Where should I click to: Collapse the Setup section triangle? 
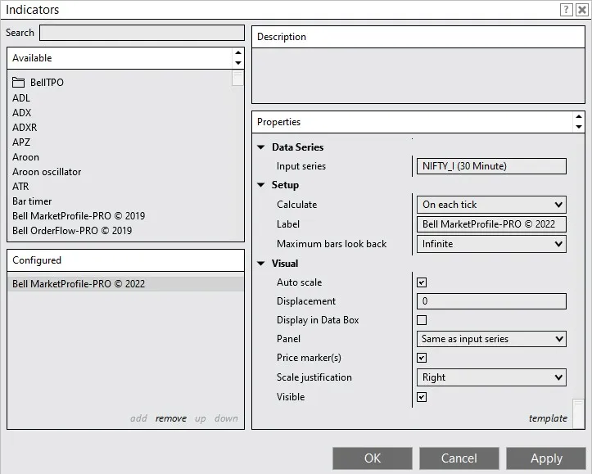pos(261,185)
